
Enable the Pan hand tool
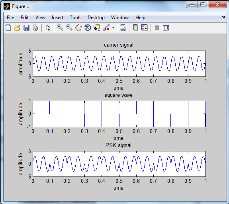(78, 27)
